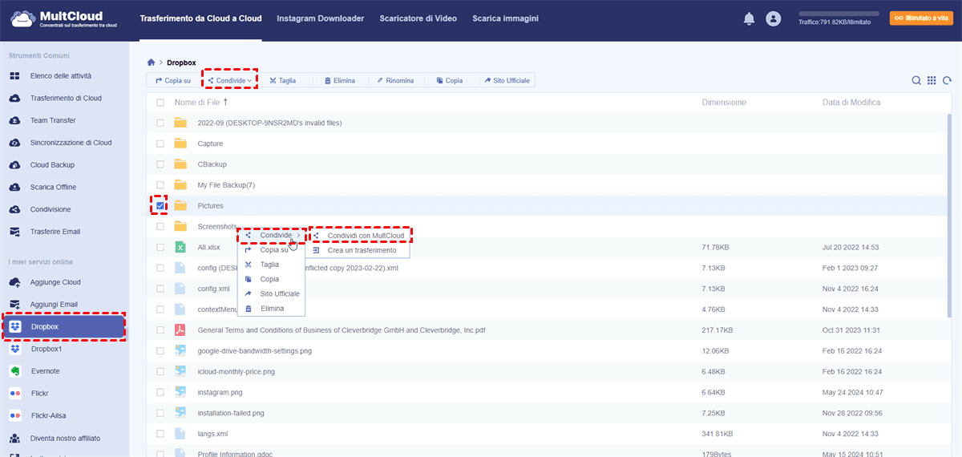Image resolution: width=962 pixels, height=457 pixels.
Task: Click Aggiunge Cloud in sidebar
Action: point(55,282)
